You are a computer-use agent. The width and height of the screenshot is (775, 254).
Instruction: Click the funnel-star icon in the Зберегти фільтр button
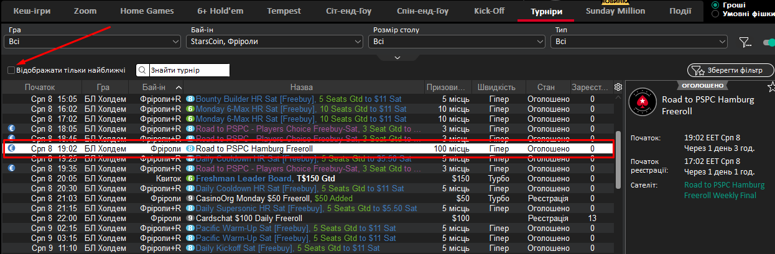tap(698, 70)
